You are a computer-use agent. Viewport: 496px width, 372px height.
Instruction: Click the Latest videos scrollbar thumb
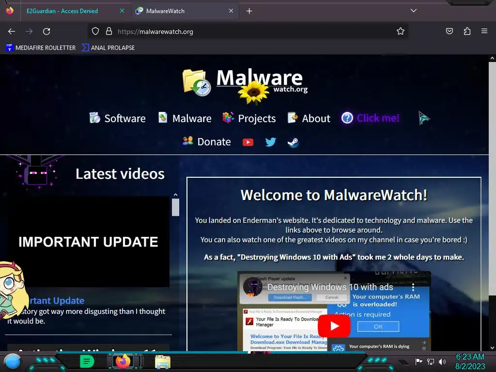pyautogui.click(x=175, y=207)
